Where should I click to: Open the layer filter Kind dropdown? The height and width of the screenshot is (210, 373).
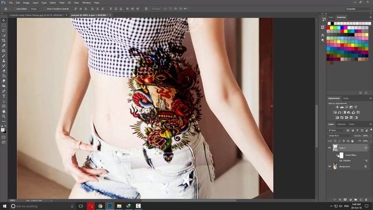tap(336, 130)
